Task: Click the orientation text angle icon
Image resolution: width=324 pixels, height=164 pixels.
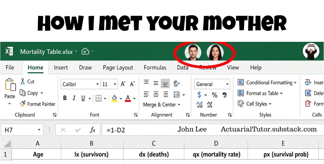Action: [x=176, y=83]
